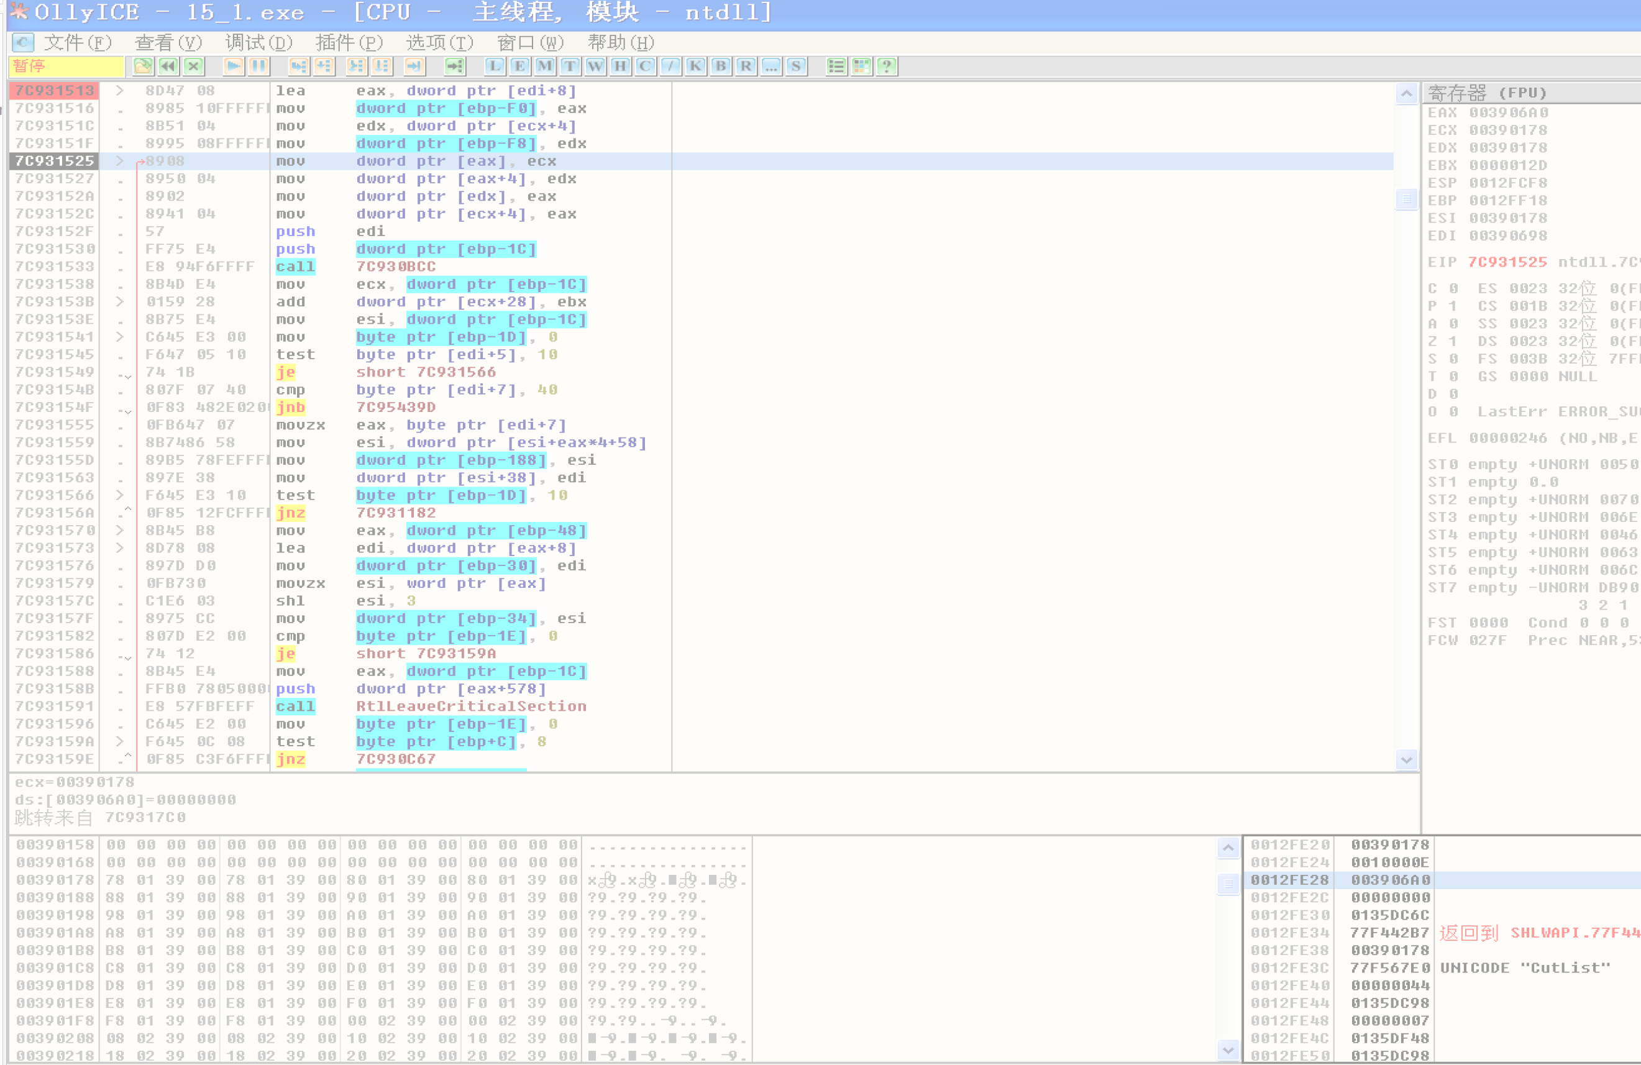Open the 插件(P) menu
This screenshot has height=1065, width=1641.
[349, 43]
